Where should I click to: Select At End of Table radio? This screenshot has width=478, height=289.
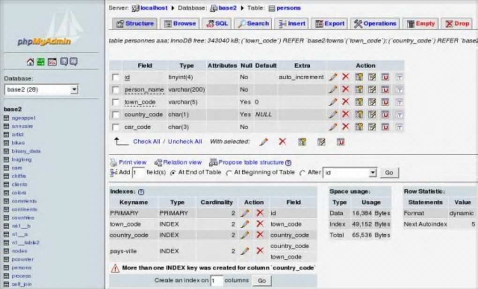173,173
